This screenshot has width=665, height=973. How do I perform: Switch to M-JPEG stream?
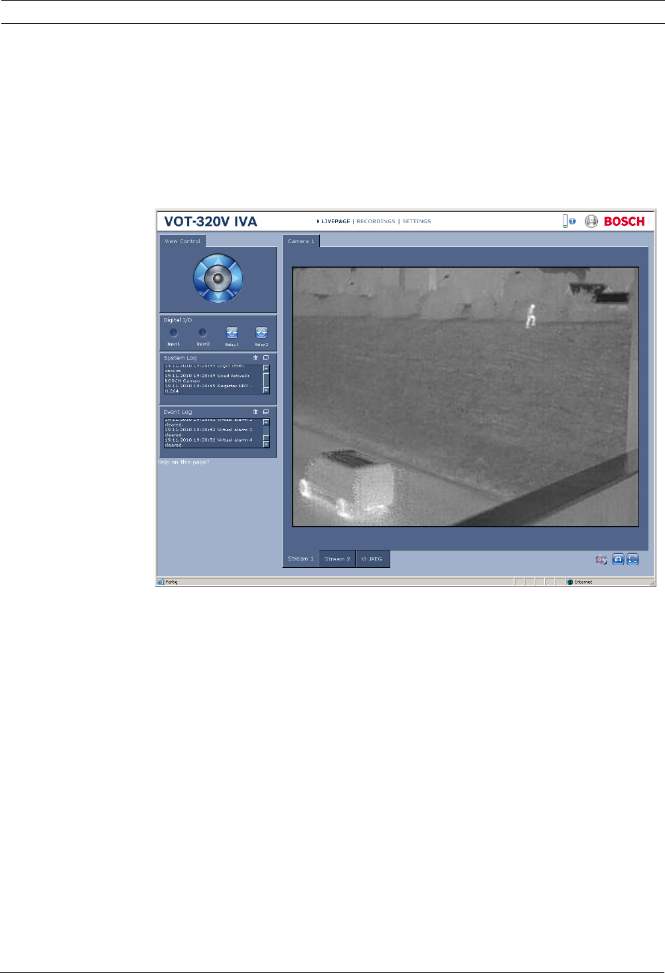coord(372,559)
